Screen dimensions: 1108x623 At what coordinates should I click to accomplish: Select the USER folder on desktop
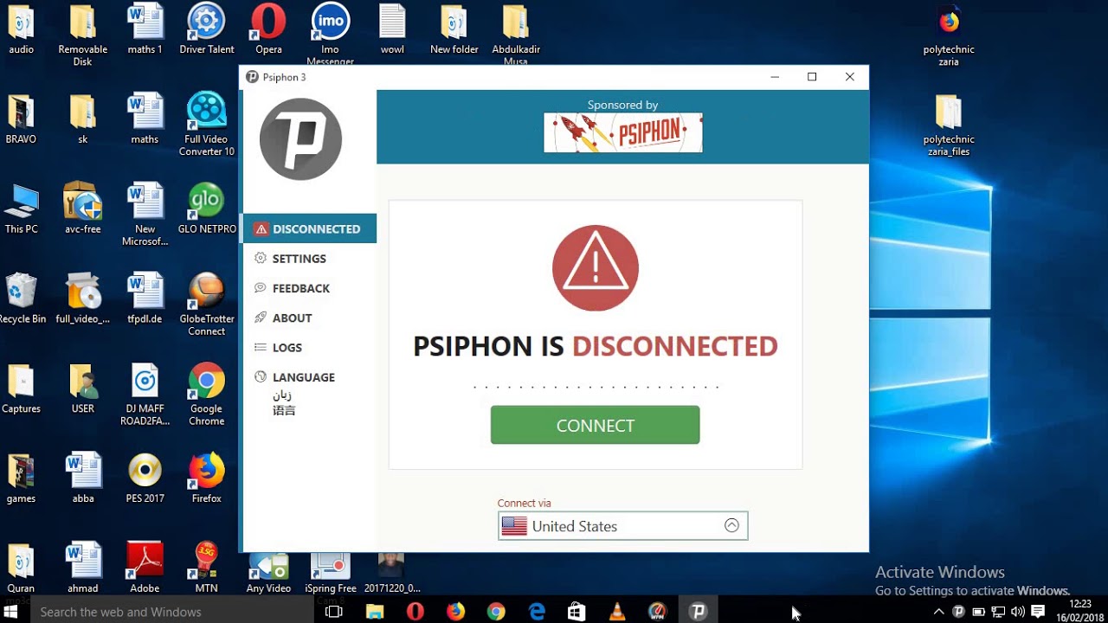[83, 389]
